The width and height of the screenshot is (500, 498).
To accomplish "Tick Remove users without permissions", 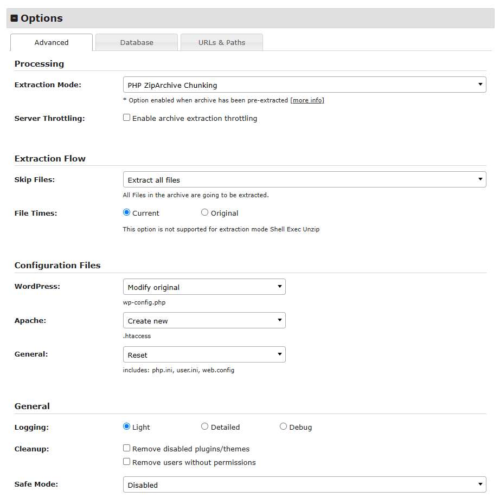I will coord(127,462).
